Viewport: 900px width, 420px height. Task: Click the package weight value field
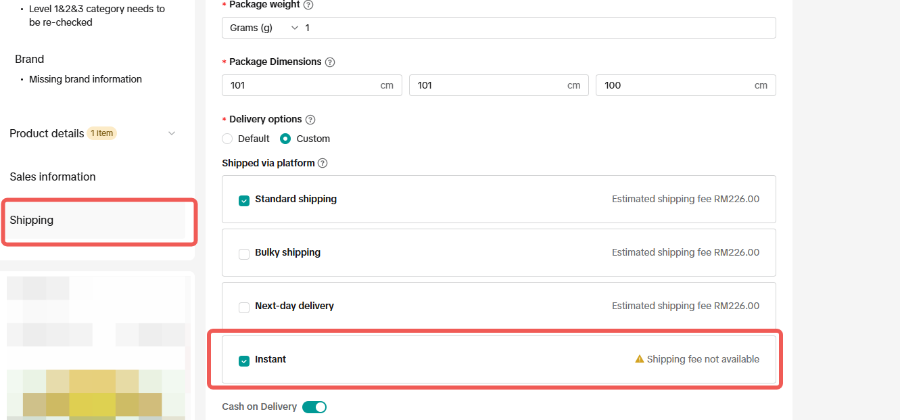point(538,28)
